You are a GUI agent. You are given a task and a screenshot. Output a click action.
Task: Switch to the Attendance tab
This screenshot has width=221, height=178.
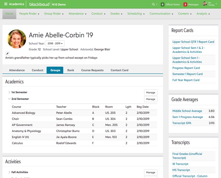pos(17,70)
